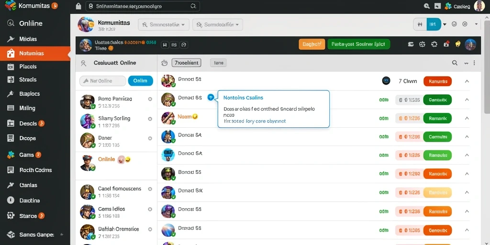The image size is (490, 245).
Task: Click the vertical scrollbar on right edge
Action: pyautogui.click(x=487, y=67)
